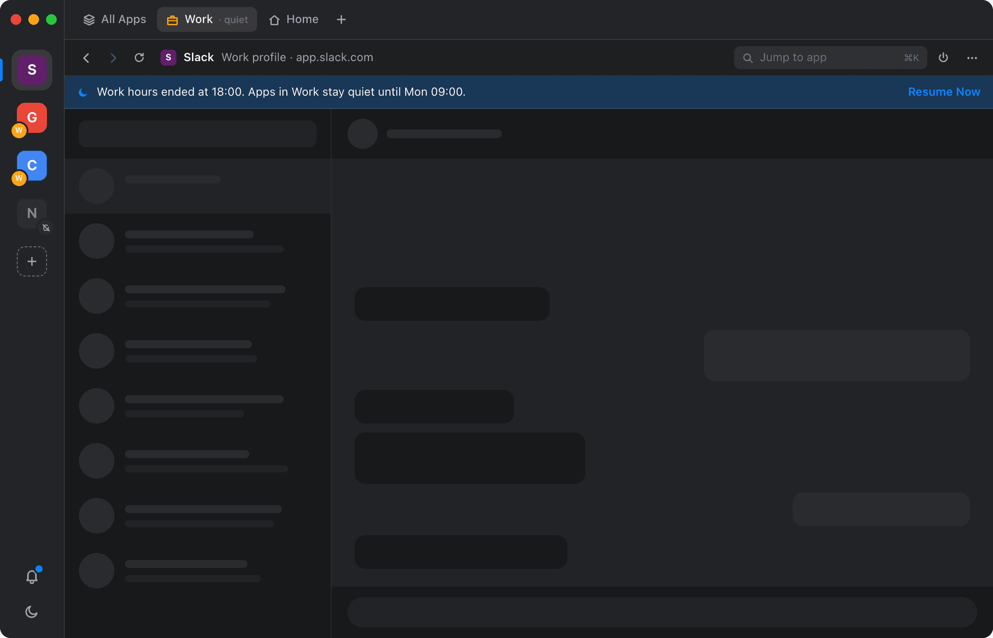
Task: Add a new space tab
Action: pyautogui.click(x=341, y=19)
